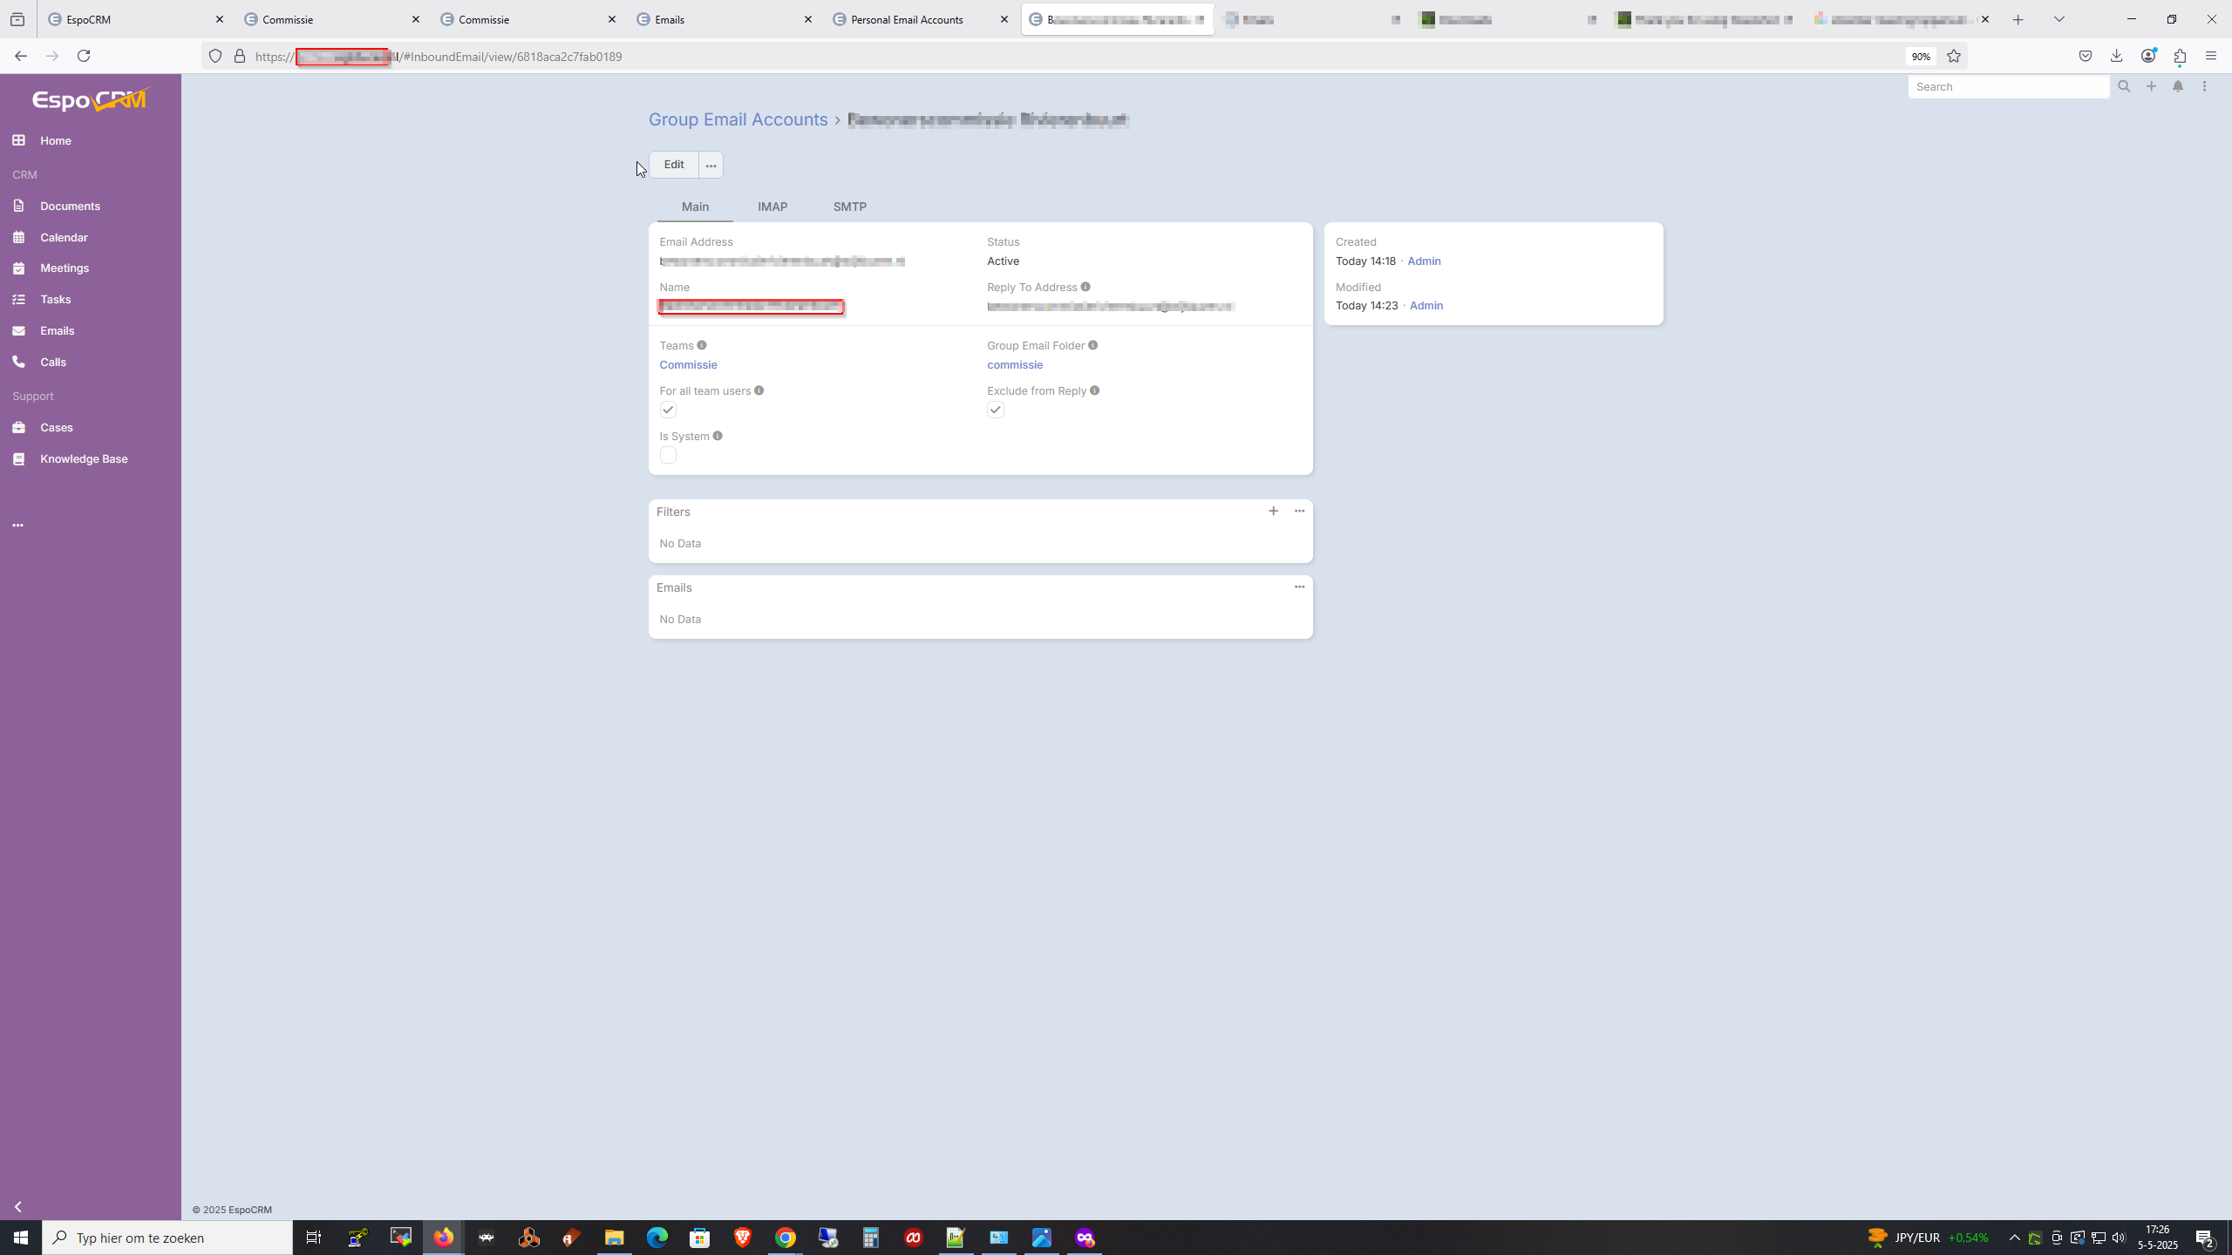The image size is (2232, 1255).
Task: Open Calendar in the sidebar
Action: (64, 237)
